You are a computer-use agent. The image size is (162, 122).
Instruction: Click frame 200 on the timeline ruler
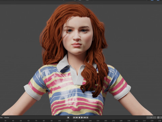pos(136,121)
